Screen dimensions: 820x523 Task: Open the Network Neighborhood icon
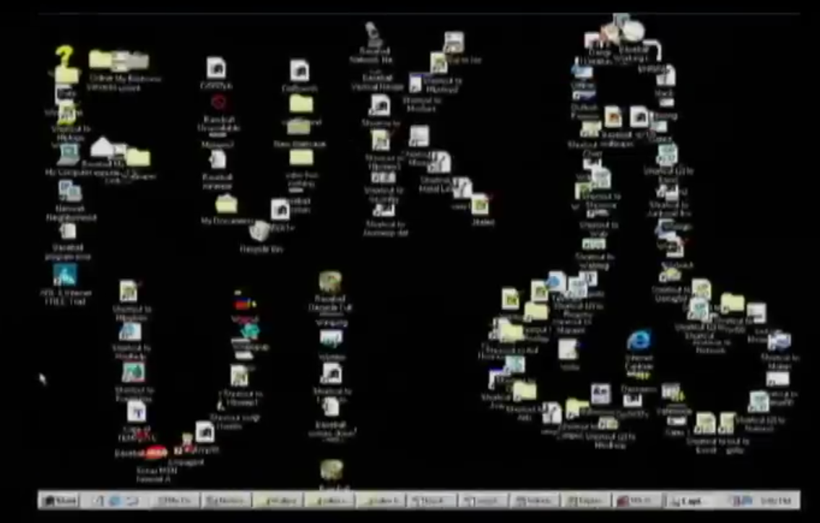pyautogui.click(x=69, y=191)
